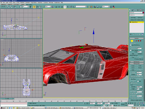Click the object name field

tap(136, 12)
